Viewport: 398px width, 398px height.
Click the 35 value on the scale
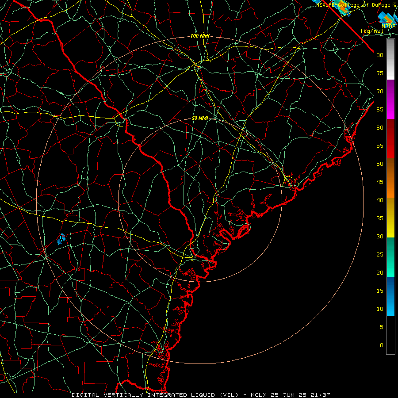coord(380,218)
